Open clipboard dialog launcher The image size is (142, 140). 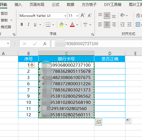point(14,34)
